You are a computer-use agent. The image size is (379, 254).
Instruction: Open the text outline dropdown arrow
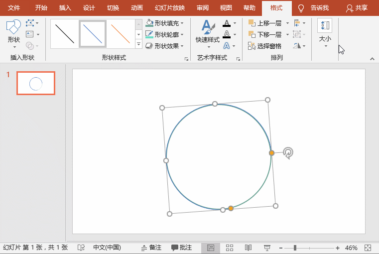[x=235, y=34]
